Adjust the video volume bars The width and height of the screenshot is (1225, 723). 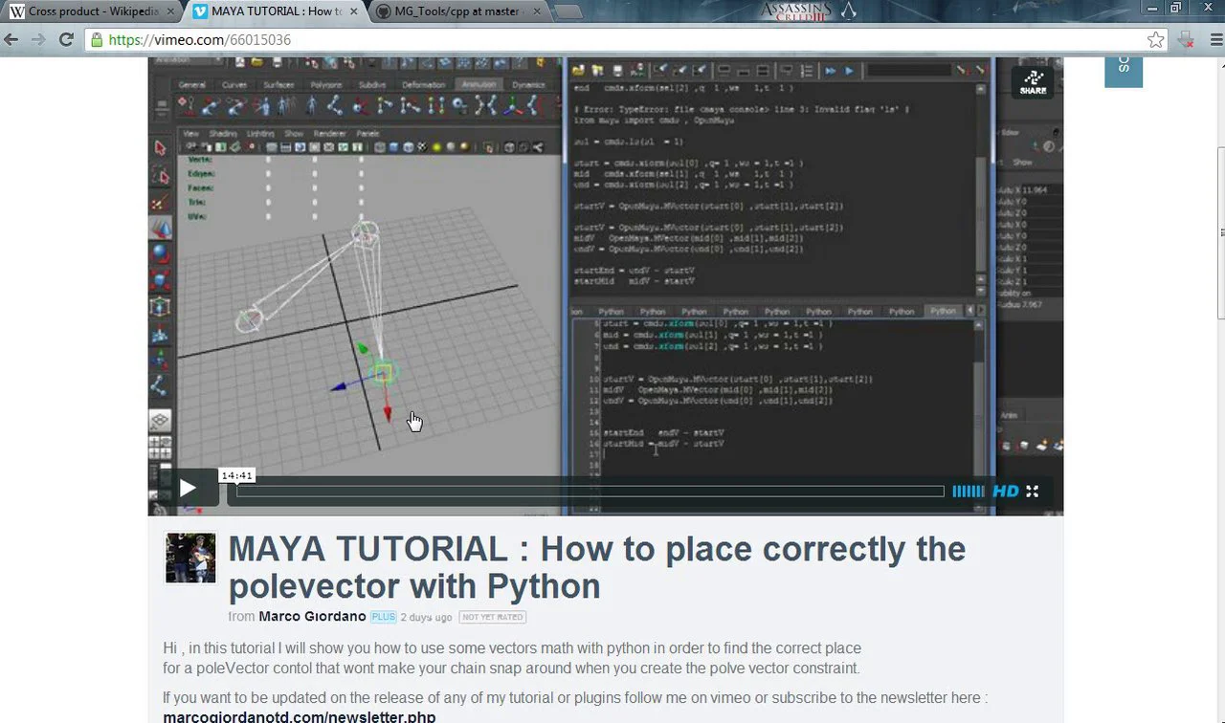click(x=968, y=492)
